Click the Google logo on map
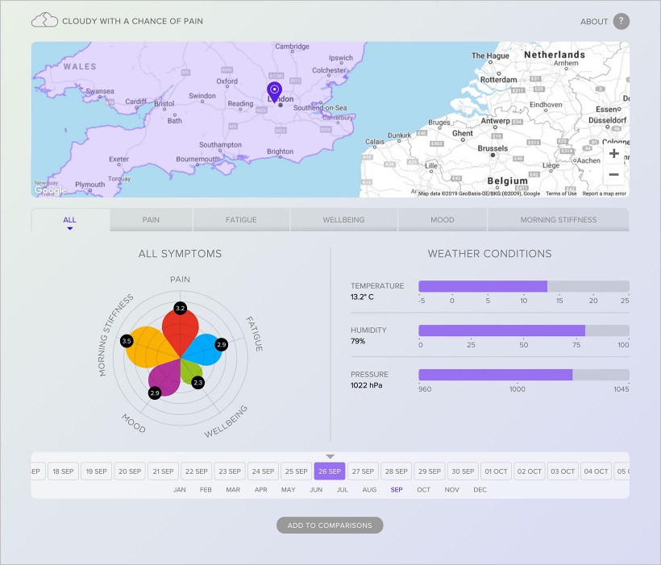The height and width of the screenshot is (565, 661). 50,190
